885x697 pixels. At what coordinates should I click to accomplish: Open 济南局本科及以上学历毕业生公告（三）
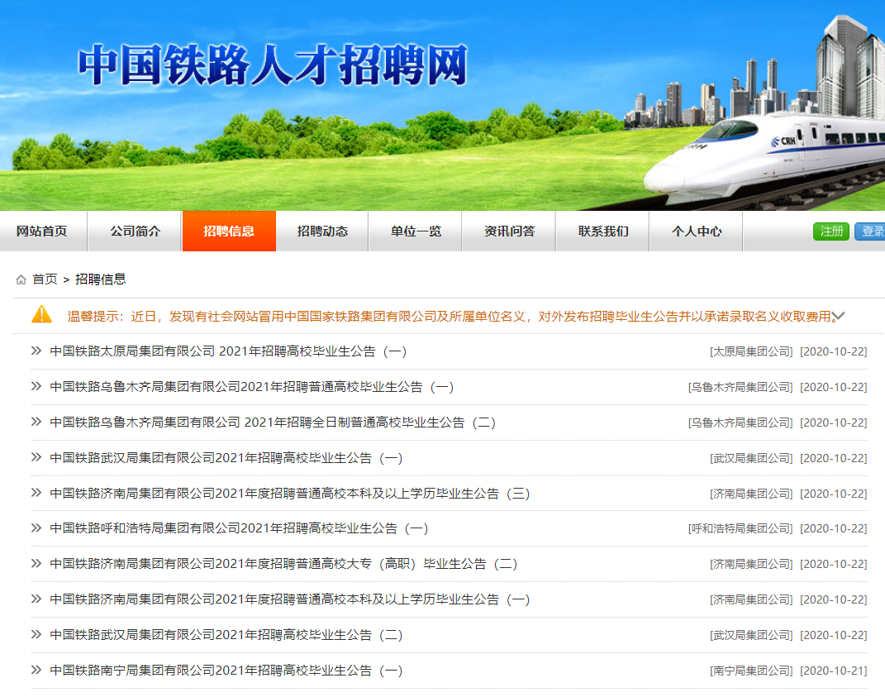pyautogui.click(x=289, y=494)
